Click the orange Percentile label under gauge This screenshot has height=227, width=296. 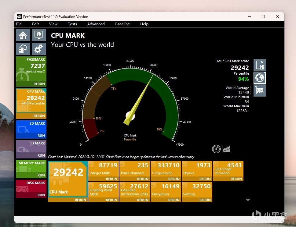point(130,140)
